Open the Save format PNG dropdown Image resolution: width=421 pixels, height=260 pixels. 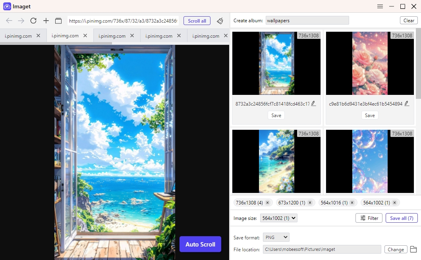276,237
